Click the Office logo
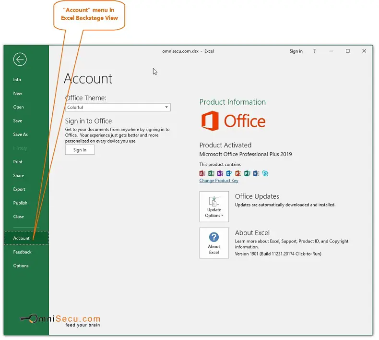Screen dimensions: 379x340 coord(234,121)
